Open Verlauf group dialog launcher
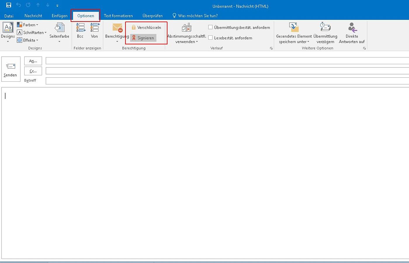409x263 pixels. point(271,48)
